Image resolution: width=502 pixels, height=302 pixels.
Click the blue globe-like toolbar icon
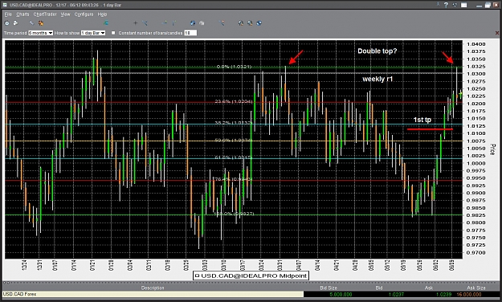[x=193, y=23]
